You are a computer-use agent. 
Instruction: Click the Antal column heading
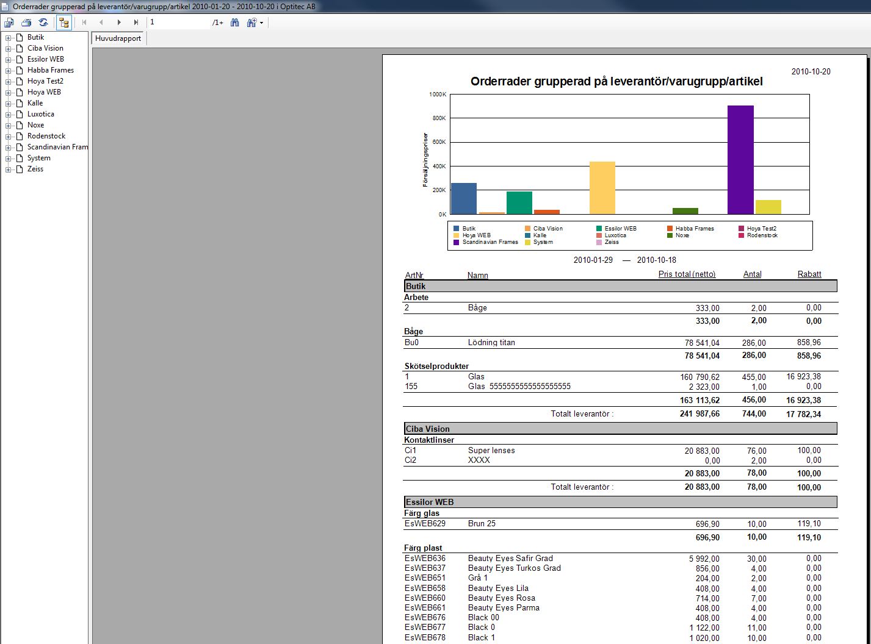pos(752,274)
